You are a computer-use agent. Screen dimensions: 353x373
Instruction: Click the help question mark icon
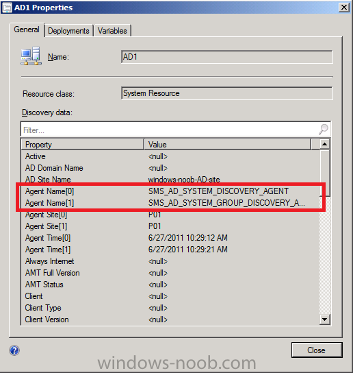tap(14, 350)
